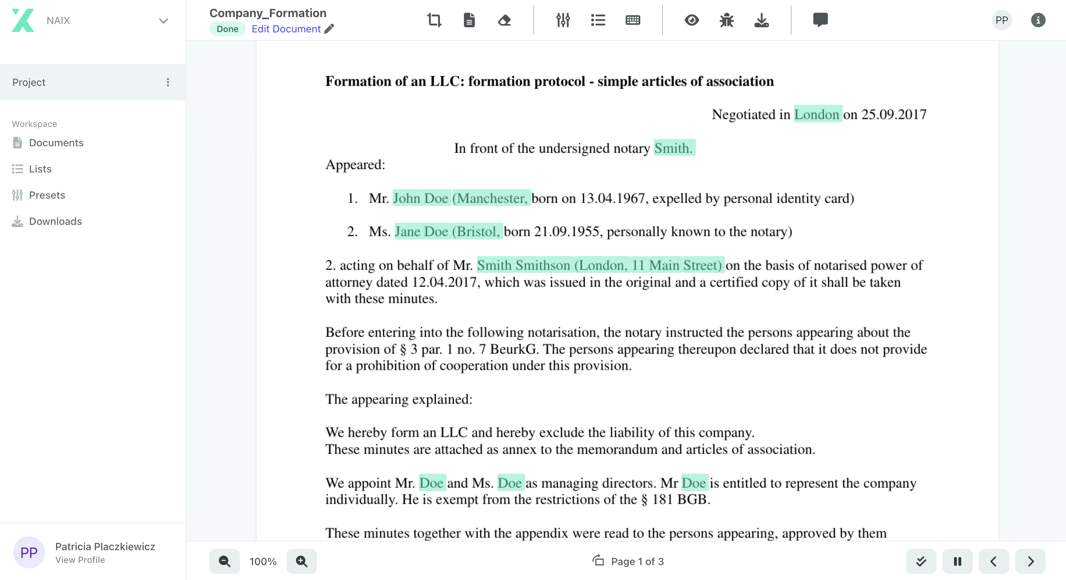
Task: Select highlighted Jane Doe (Bristol,
Action: point(449,231)
